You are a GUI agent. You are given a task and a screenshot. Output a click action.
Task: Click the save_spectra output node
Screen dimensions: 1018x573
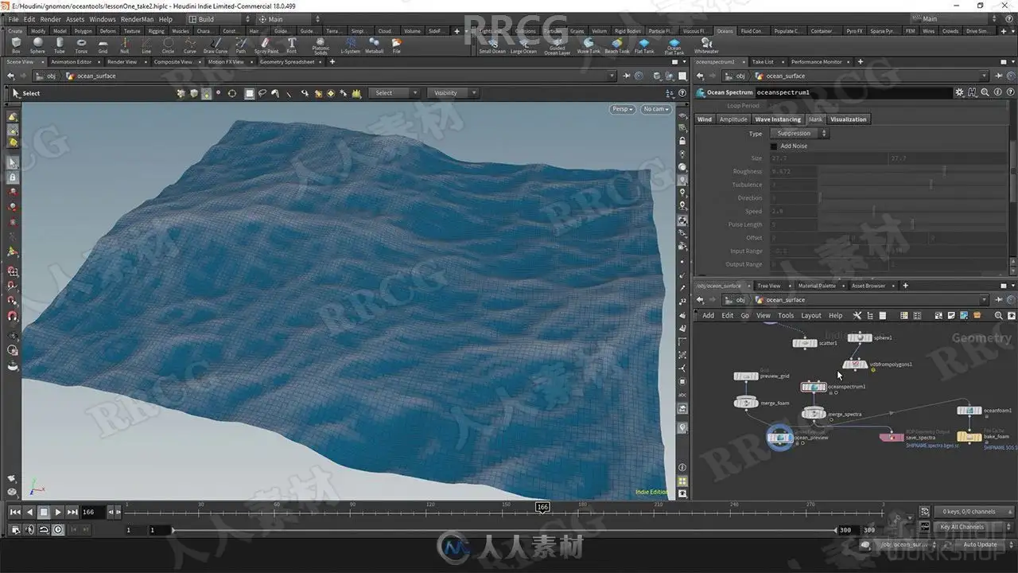tap(891, 437)
